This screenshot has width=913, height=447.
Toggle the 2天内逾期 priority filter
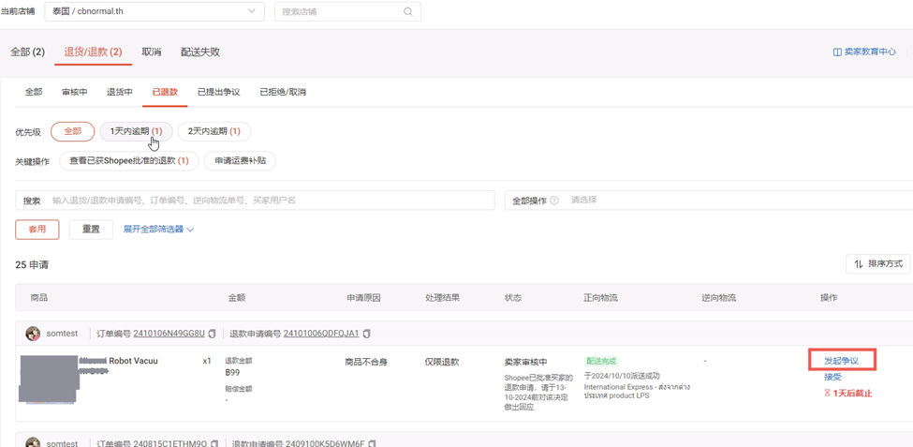coord(214,132)
